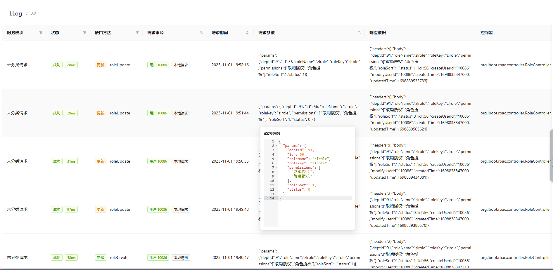Click the green 新建 tag on the roleCreate row

coord(100,257)
